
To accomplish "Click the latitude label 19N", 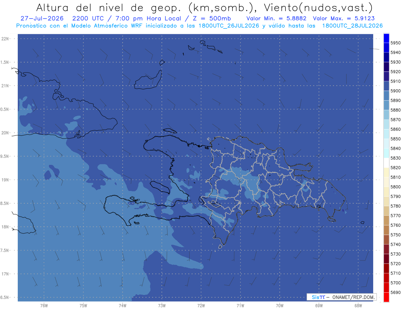I will coord(5,180).
